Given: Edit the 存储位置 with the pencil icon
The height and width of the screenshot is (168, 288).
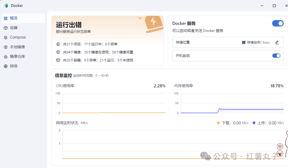Looking at the screenshot, I should (277, 42).
